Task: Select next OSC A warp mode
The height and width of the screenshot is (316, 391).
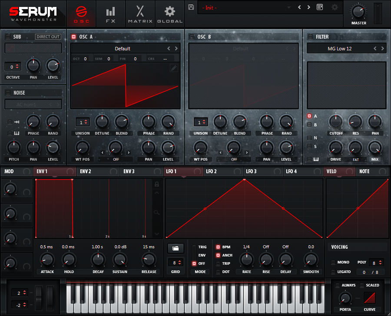Action: tap(129, 152)
